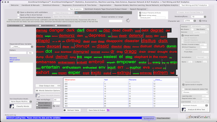The image size is (217, 122).
Task: Click the Refresh Table button
Action: pyautogui.click(x=72, y=110)
